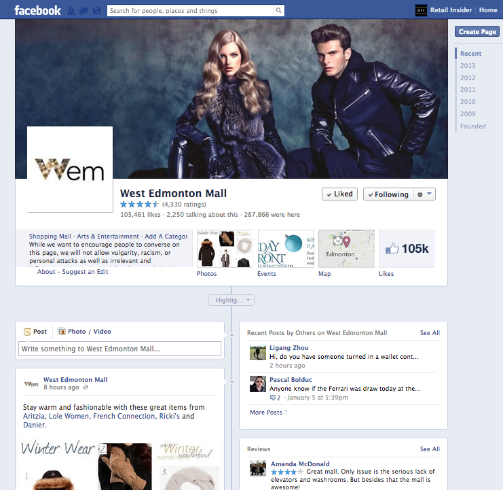Click the Write something to West Edmonton Mall field
This screenshot has height=490, width=503.
point(119,349)
